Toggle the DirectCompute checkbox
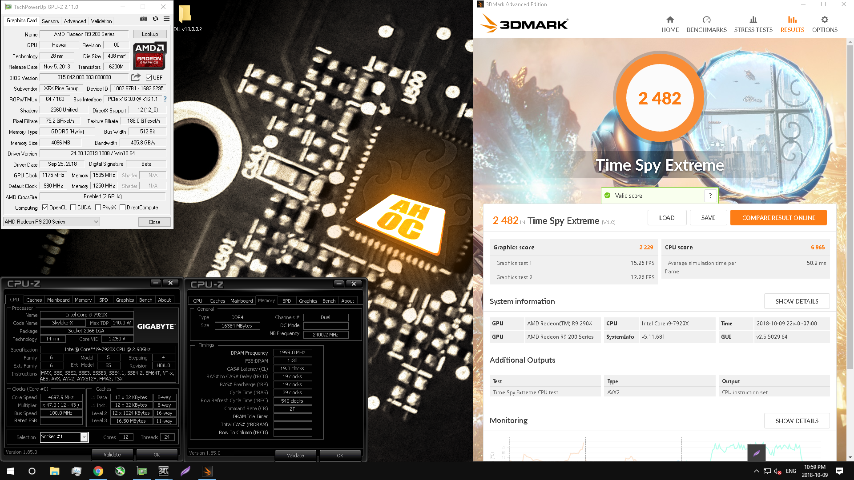The image size is (854, 480). click(x=122, y=208)
